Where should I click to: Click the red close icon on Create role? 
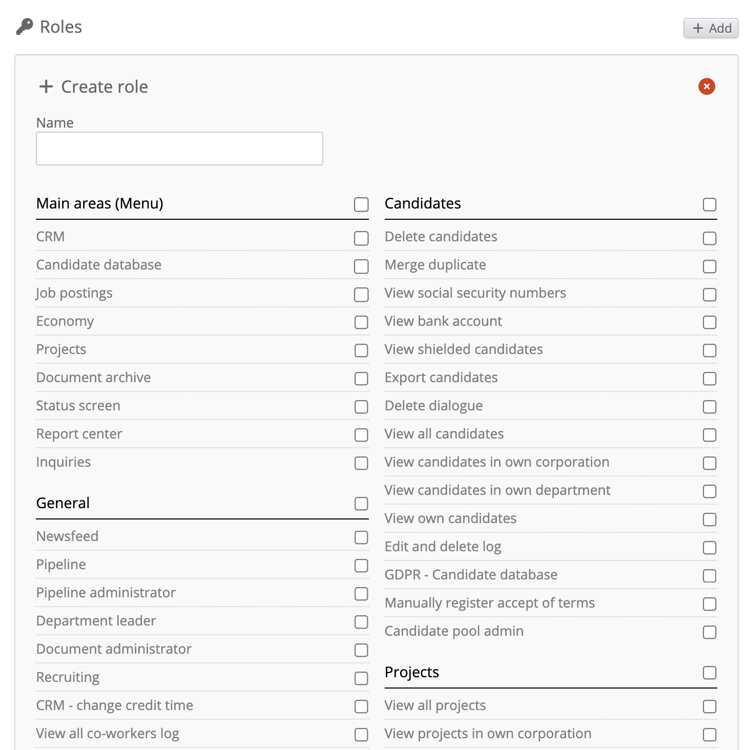point(706,87)
